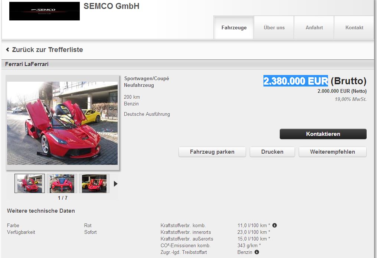Click the CO²-Emissionen komb. label
This screenshot has height=258, width=377.
(186, 246)
